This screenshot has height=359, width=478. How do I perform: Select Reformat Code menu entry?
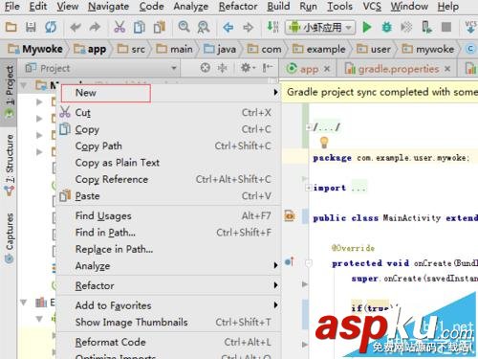[169, 342]
